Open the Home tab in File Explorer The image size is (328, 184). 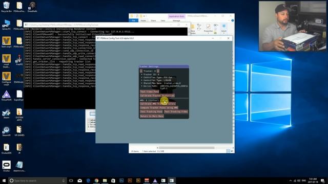click(x=143, y=20)
